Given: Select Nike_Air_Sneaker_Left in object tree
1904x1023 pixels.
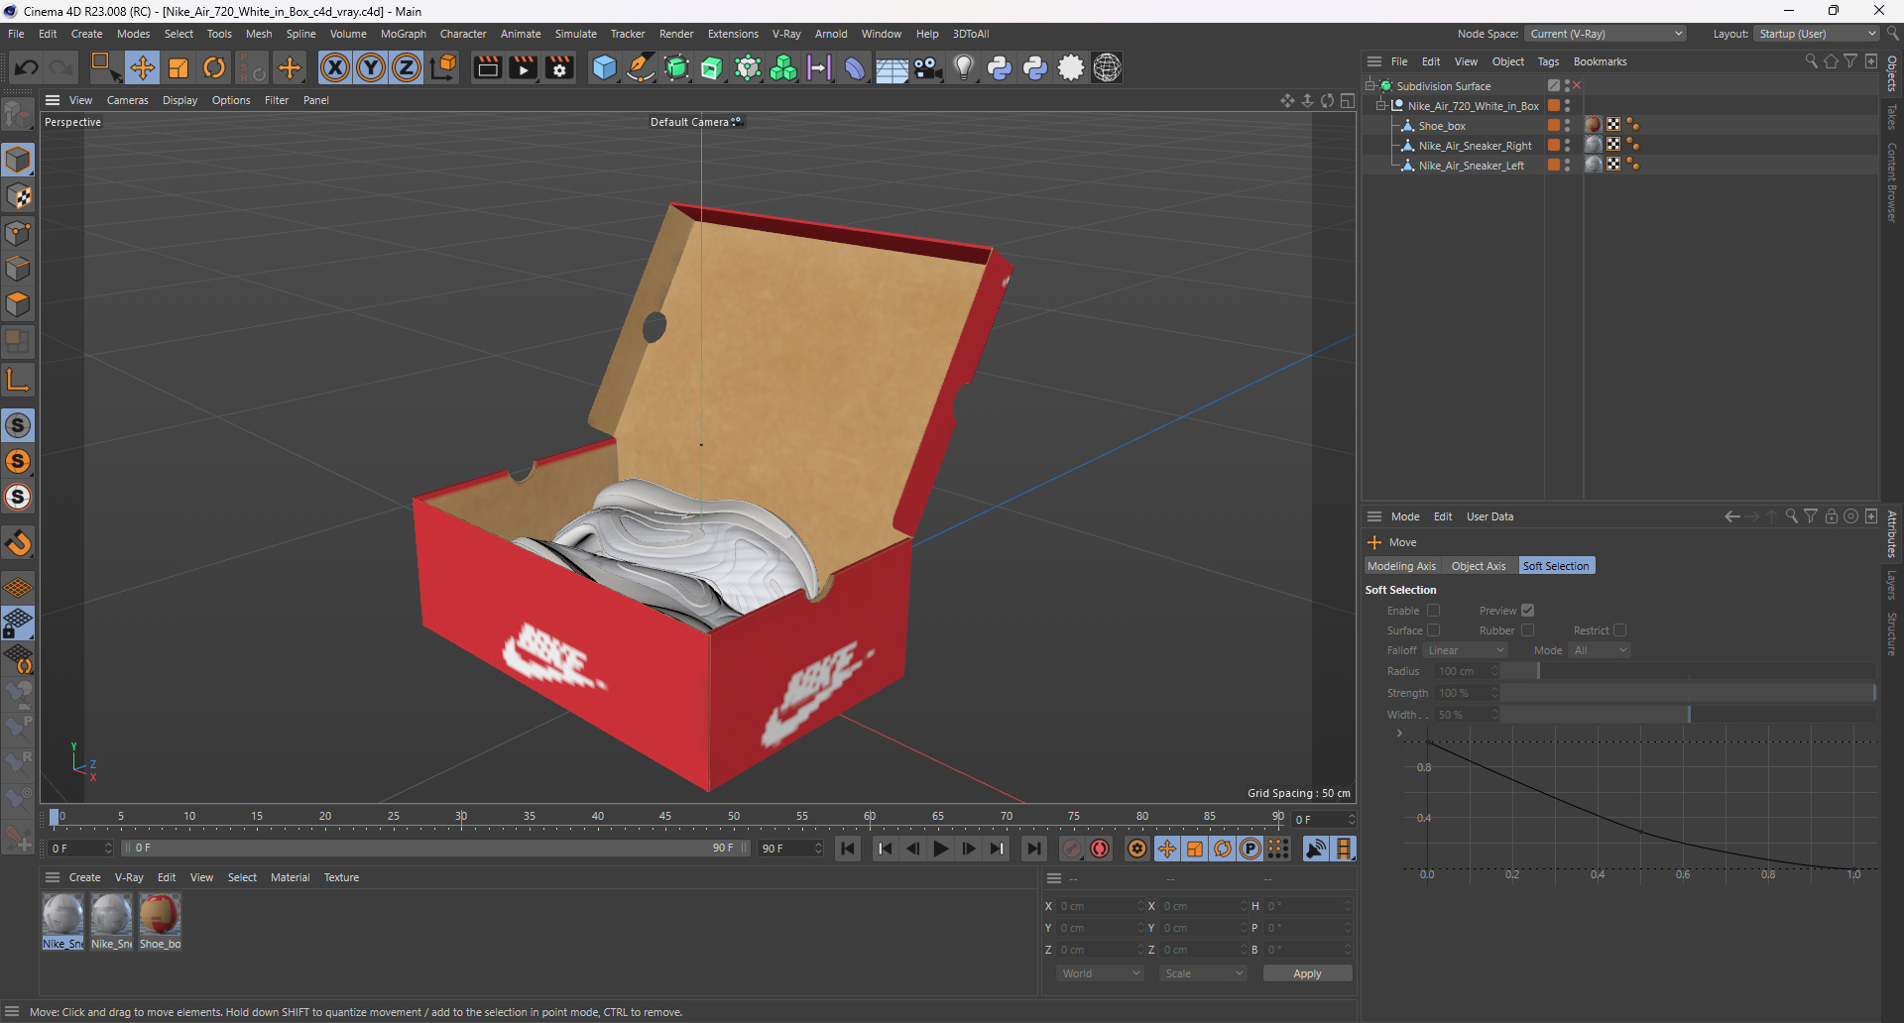Looking at the screenshot, I should (1471, 166).
